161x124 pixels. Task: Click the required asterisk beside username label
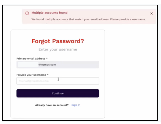point(48,75)
